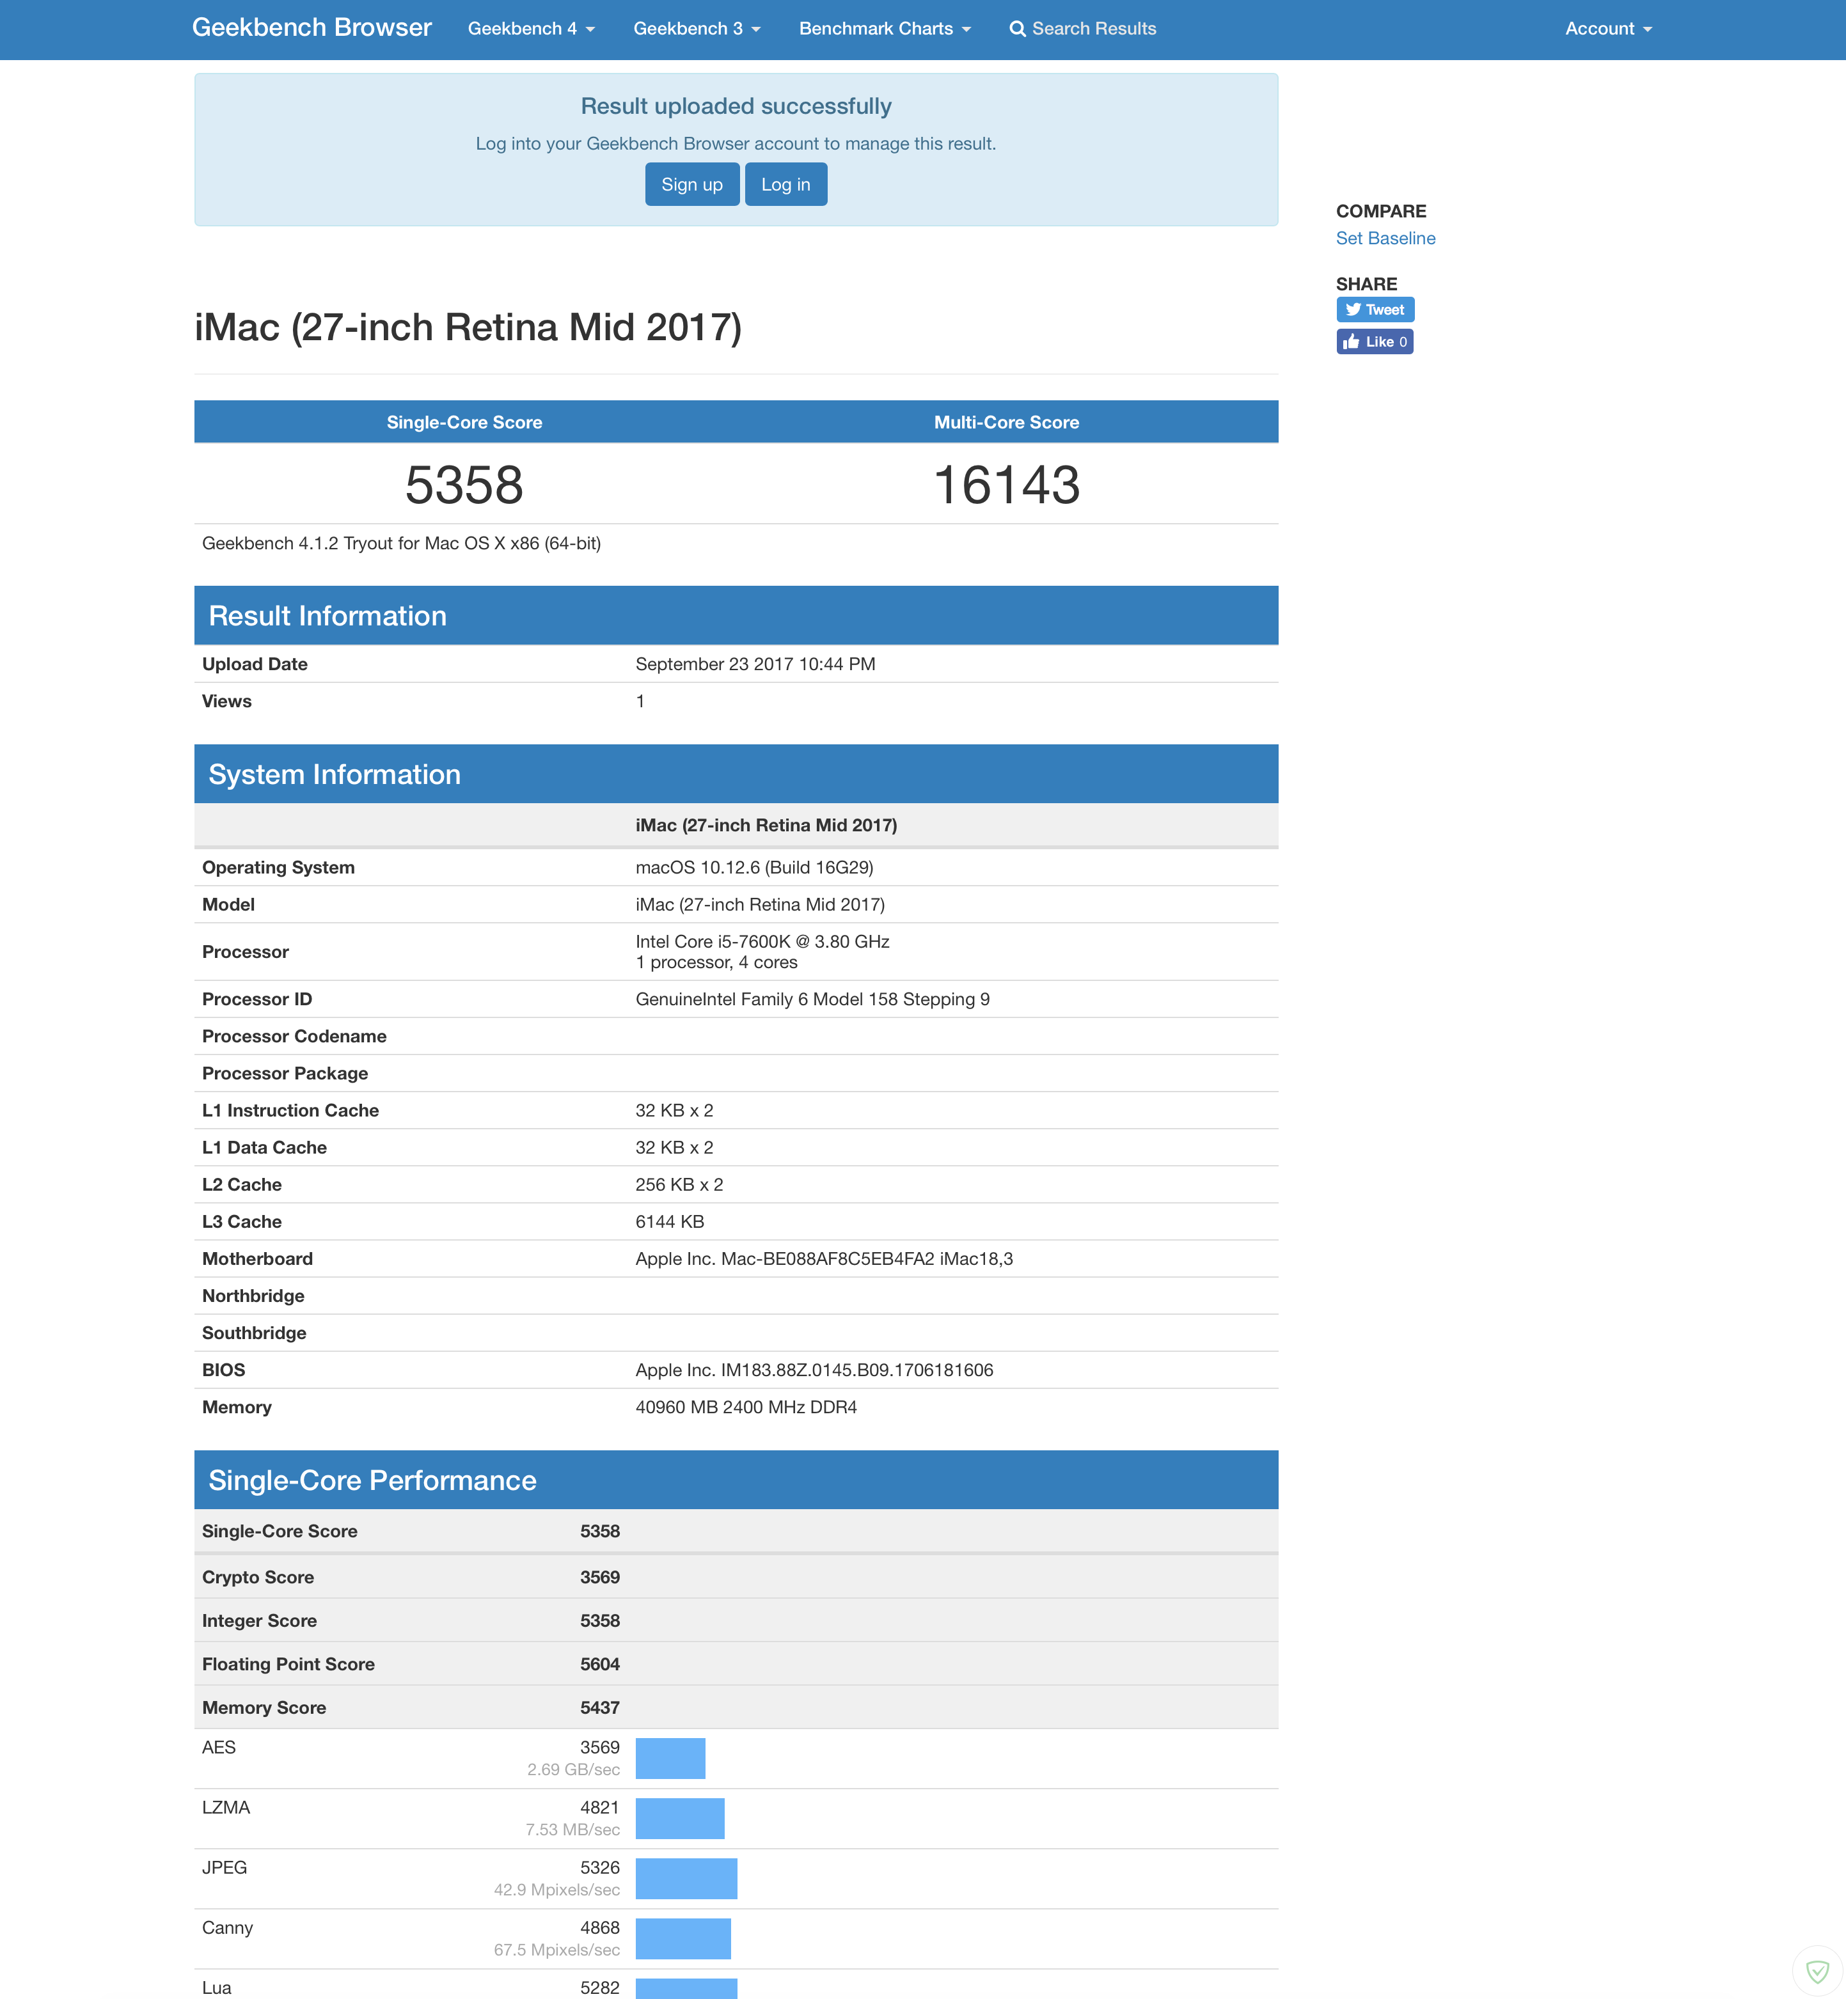Open Search Results in navbar
This screenshot has width=1846, height=1999.
1083,29
